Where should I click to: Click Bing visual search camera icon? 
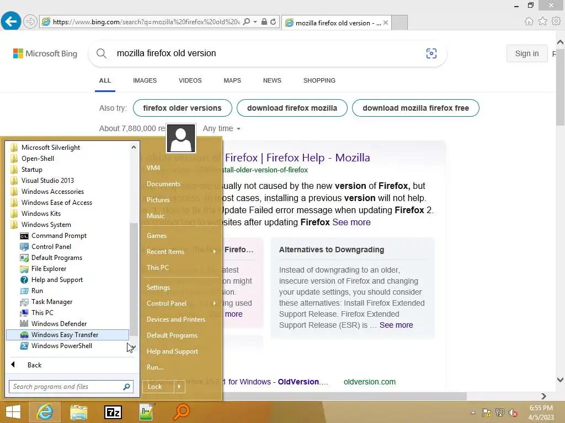point(431,53)
